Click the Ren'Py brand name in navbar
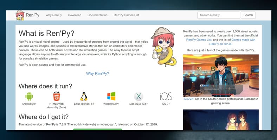277x140 pixels. (32, 15)
